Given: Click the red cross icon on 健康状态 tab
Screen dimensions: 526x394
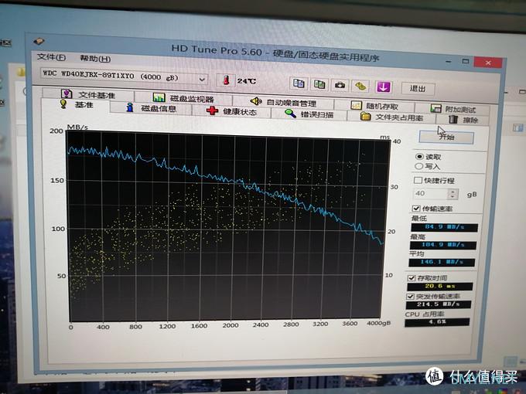Looking at the screenshot, I should [213, 110].
